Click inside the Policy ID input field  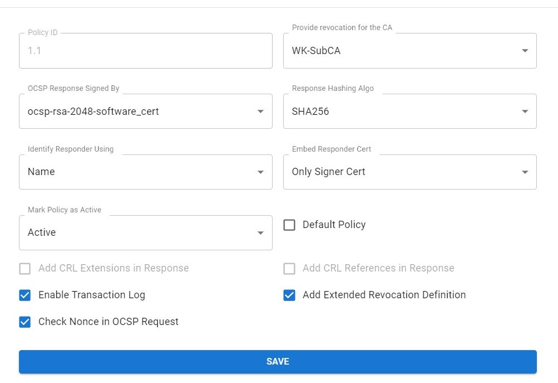[x=145, y=50]
